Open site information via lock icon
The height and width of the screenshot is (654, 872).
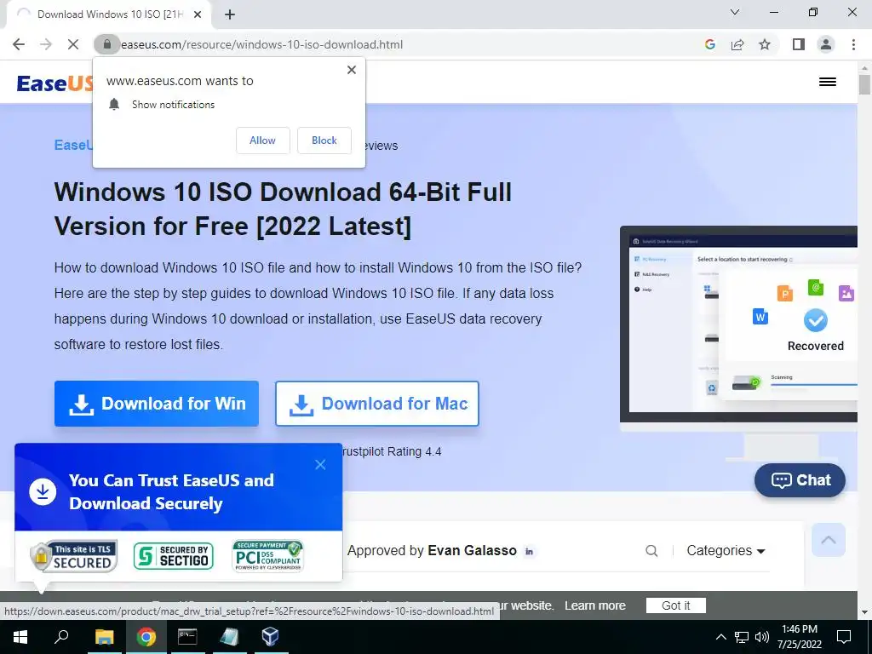coord(107,44)
